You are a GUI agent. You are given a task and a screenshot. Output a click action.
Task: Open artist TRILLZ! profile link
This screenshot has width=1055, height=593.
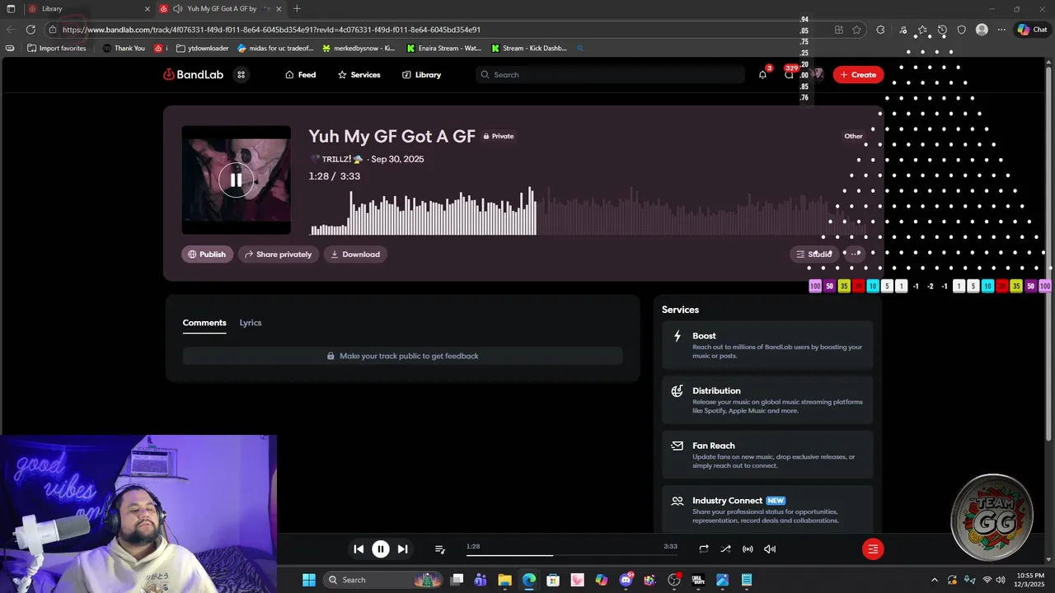[x=336, y=159]
